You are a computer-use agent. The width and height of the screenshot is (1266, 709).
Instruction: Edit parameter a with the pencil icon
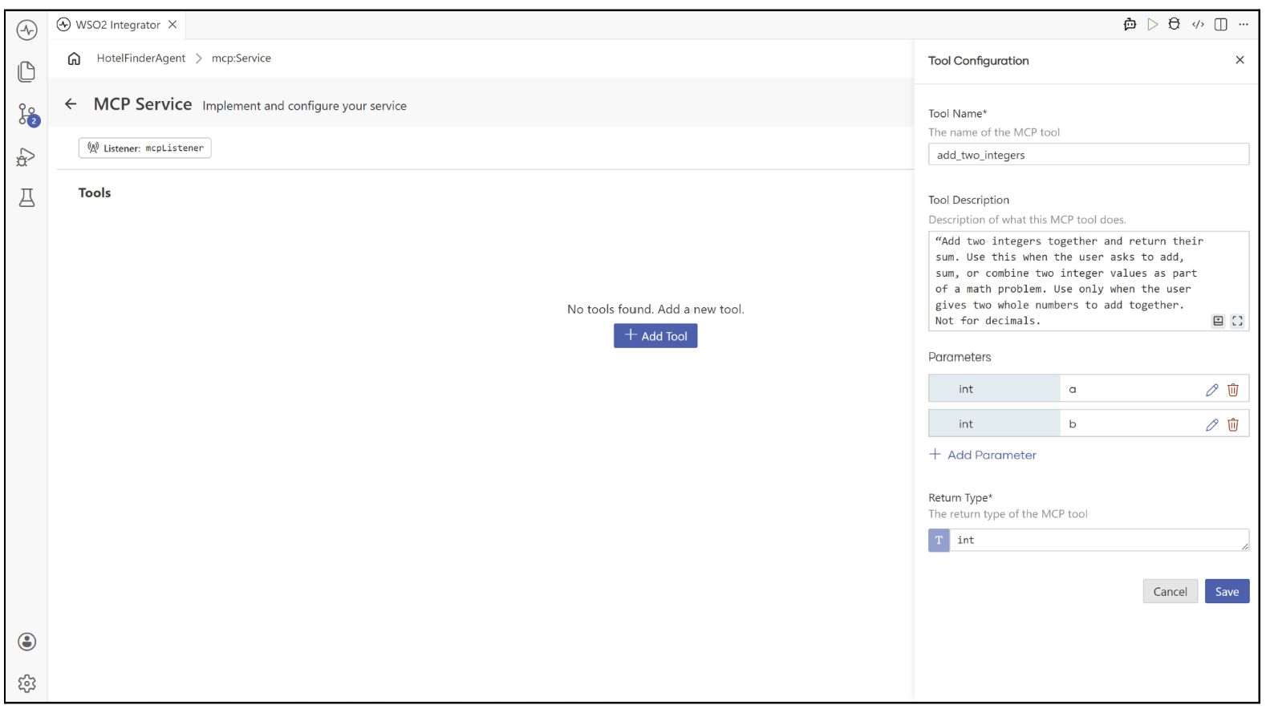[1211, 390]
